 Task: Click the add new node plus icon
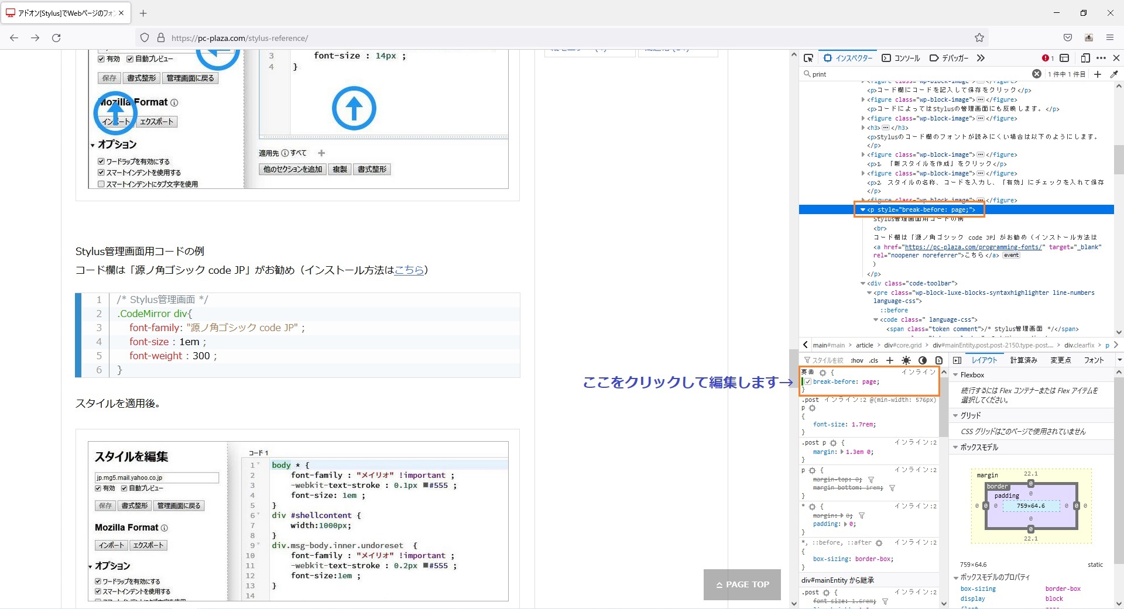pos(1098,74)
